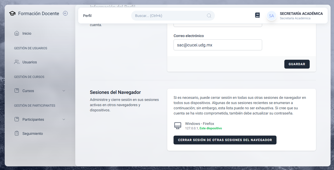Click the Windows - Firefox monitor icon
The height and width of the screenshot is (170, 334).
coord(178,126)
